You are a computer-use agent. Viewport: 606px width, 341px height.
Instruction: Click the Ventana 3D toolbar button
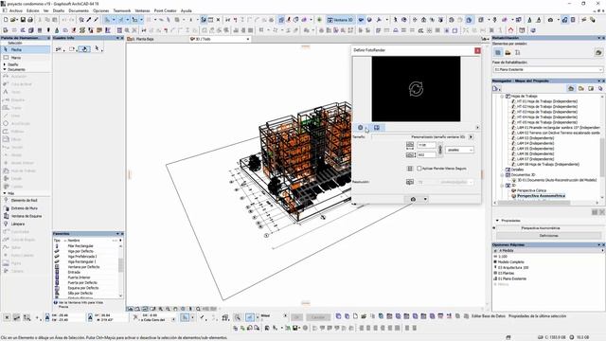click(341, 19)
